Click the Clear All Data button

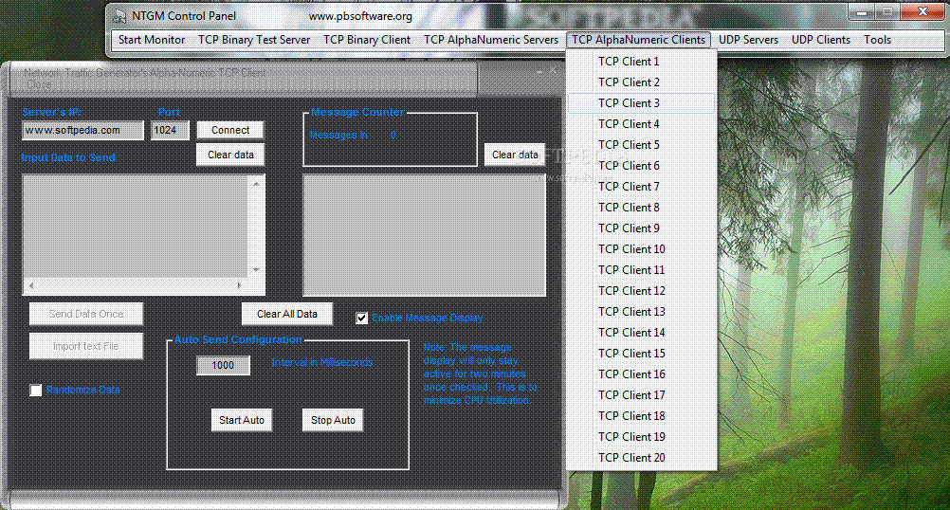(287, 314)
